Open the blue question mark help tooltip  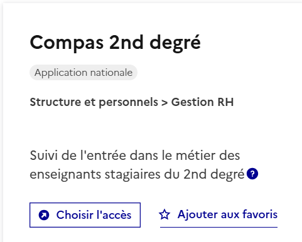(252, 174)
